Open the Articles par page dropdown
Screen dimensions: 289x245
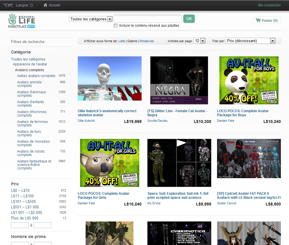click(x=199, y=41)
